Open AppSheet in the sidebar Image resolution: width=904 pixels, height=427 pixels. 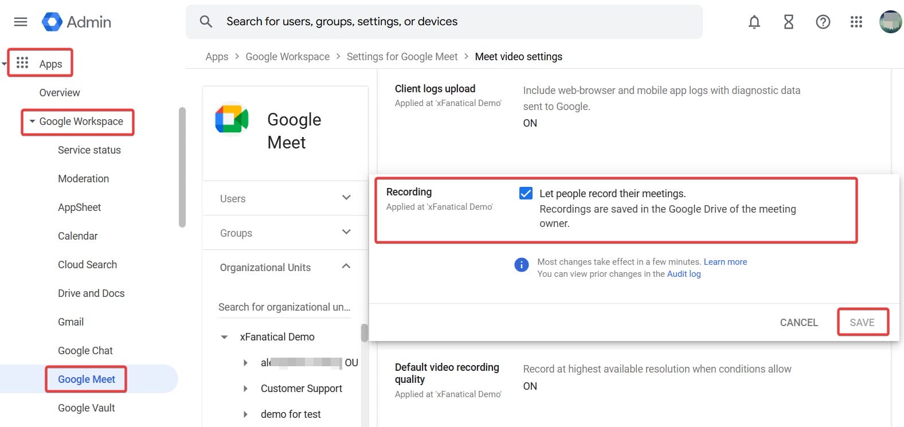click(80, 207)
